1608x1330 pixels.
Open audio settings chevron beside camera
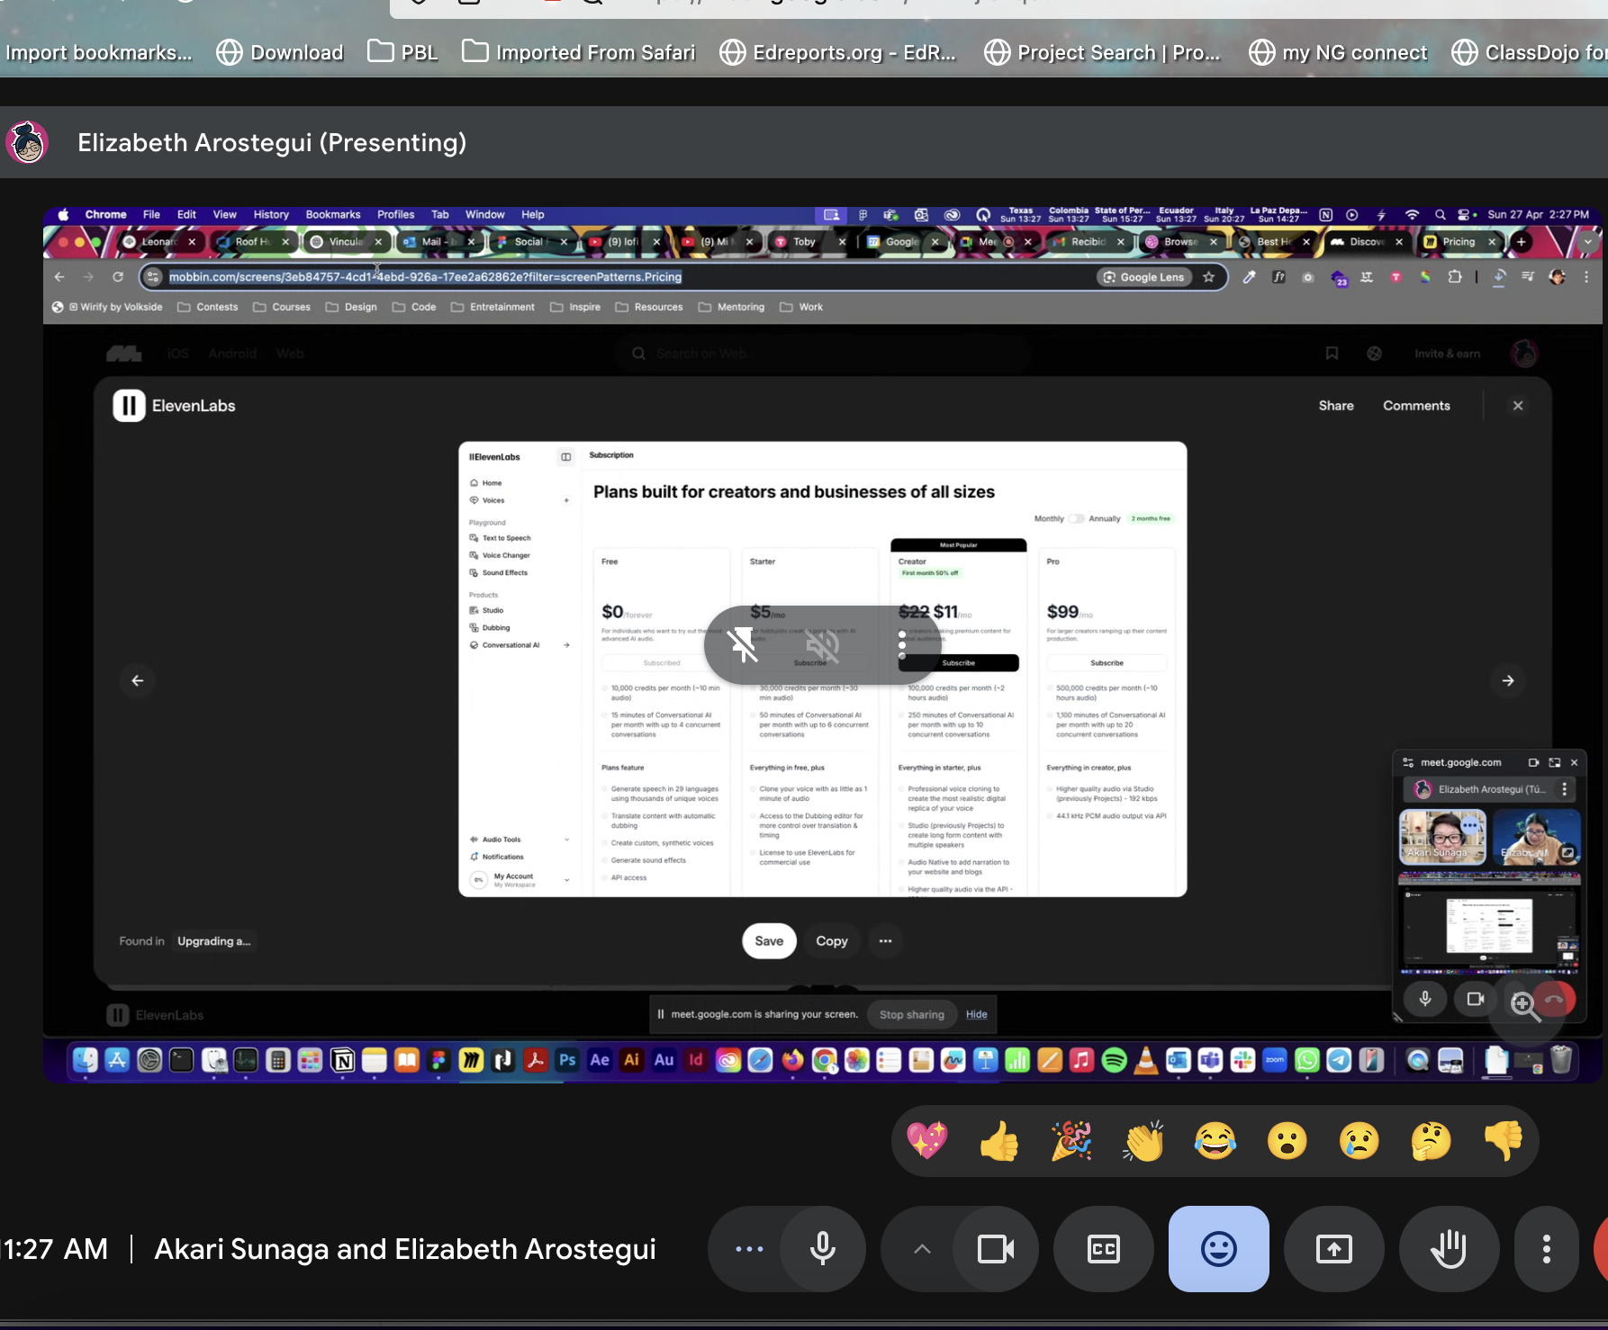pyautogui.click(x=922, y=1249)
